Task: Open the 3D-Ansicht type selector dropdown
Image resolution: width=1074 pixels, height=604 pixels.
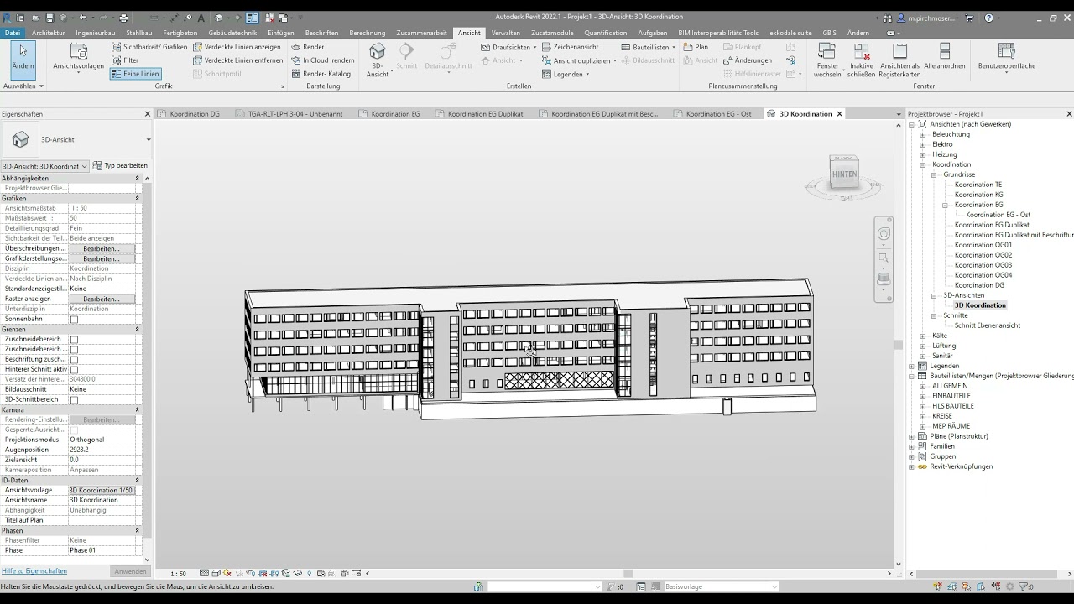Action: pos(149,139)
